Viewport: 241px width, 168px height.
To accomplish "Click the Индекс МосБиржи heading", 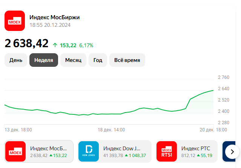I will point(55,17).
